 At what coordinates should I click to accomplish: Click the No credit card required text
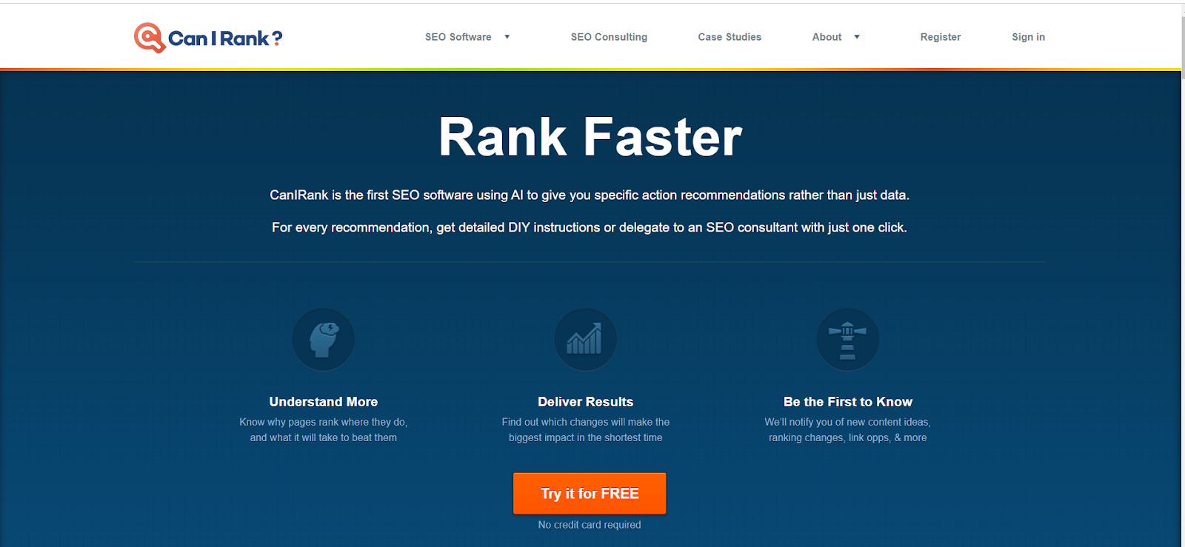point(590,525)
